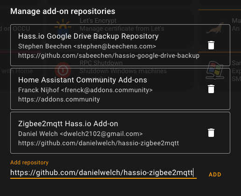Click the Manage add-on repositories heading
Viewport: 241px width, 196px height.
point(62,11)
